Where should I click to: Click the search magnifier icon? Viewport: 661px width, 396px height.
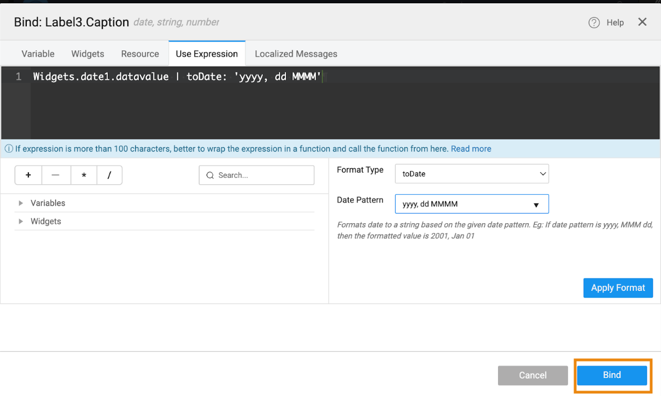coord(210,175)
